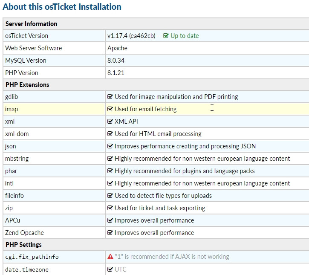Image resolution: width=309 pixels, height=275 pixels.
Task: Click the check icon in the xml-dom row
Action: [x=110, y=133]
